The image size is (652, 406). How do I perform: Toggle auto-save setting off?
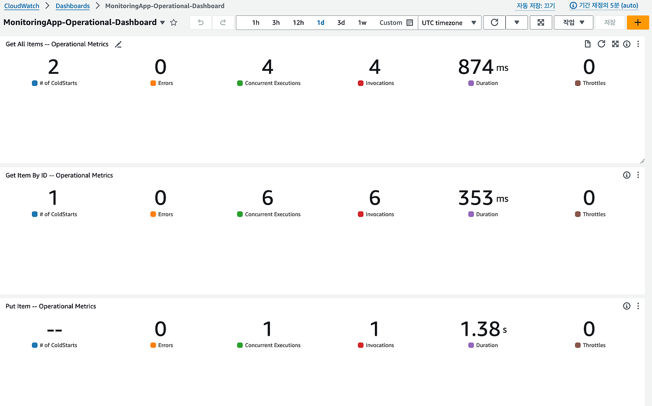(535, 6)
